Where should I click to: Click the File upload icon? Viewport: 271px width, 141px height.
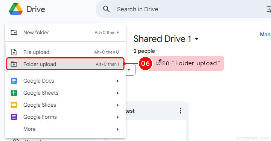click(x=14, y=52)
